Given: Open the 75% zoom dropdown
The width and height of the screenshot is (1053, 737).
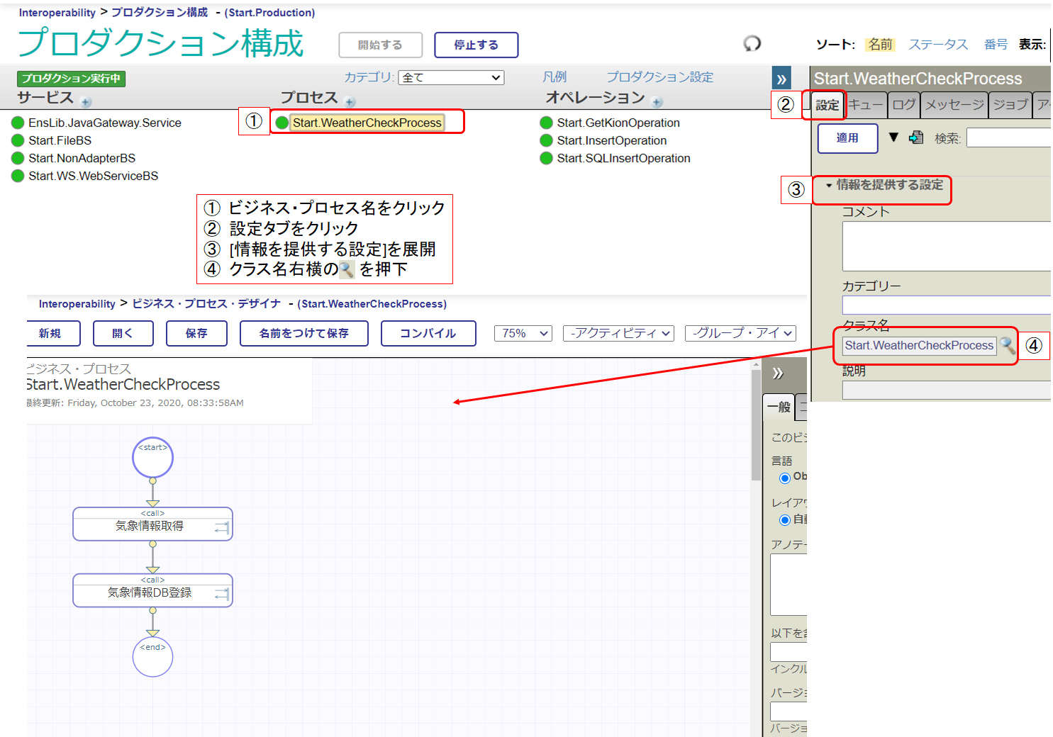Looking at the screenshot, I should click(x=523, y=334).
